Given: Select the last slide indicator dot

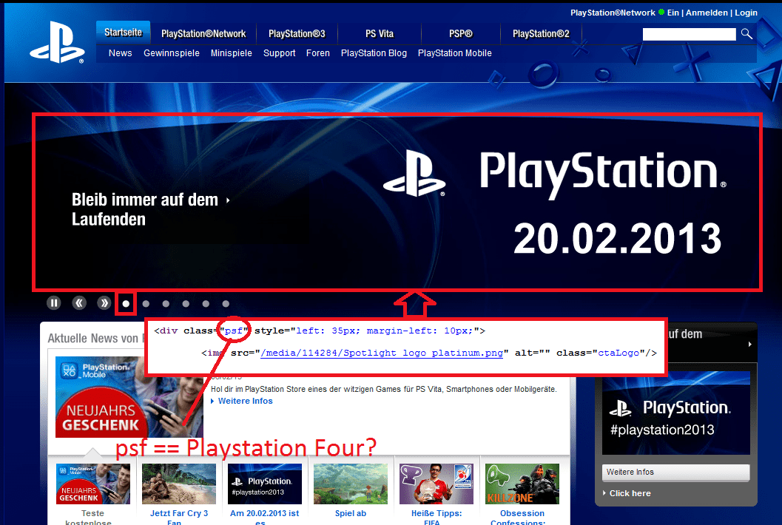Looking at the screenshot, I should [226, 304].
